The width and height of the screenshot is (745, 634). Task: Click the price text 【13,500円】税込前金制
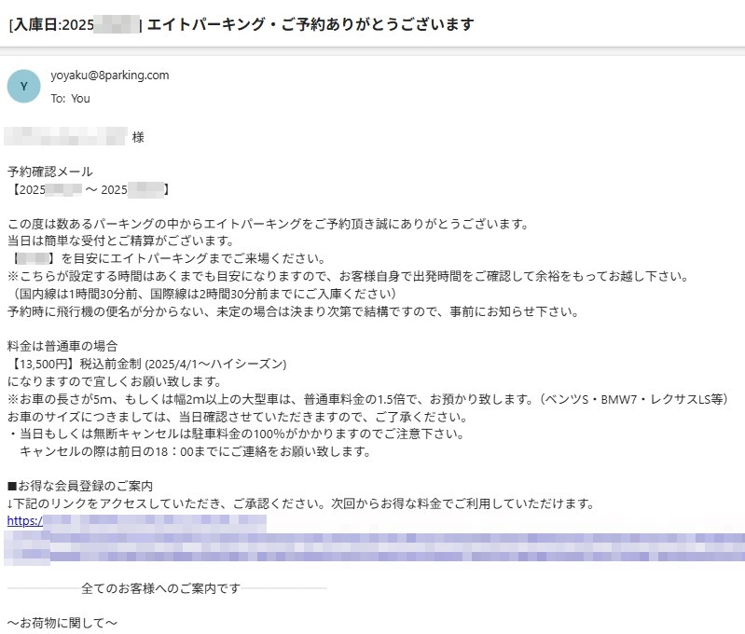tap(74, 364)
